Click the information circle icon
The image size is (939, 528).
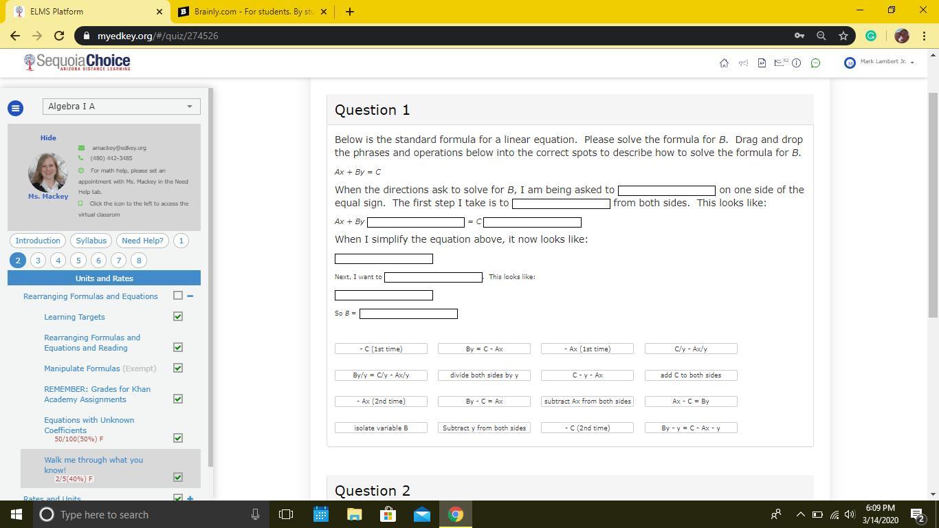pos(796,63)
